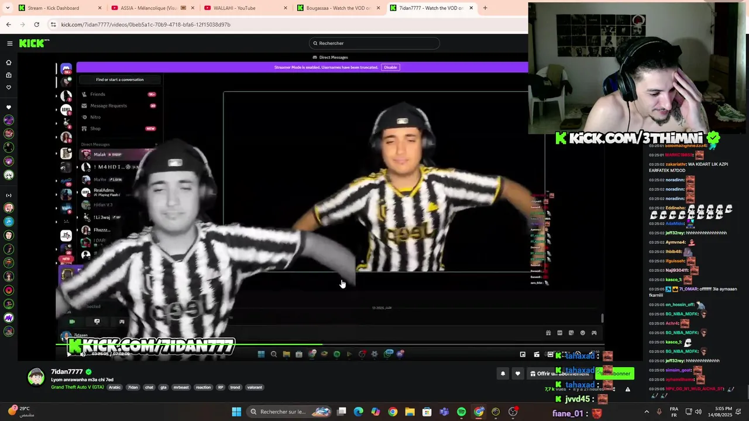749x421 pixels.
Task: Open File Explorer from taskbar
Action: (410, 412)
